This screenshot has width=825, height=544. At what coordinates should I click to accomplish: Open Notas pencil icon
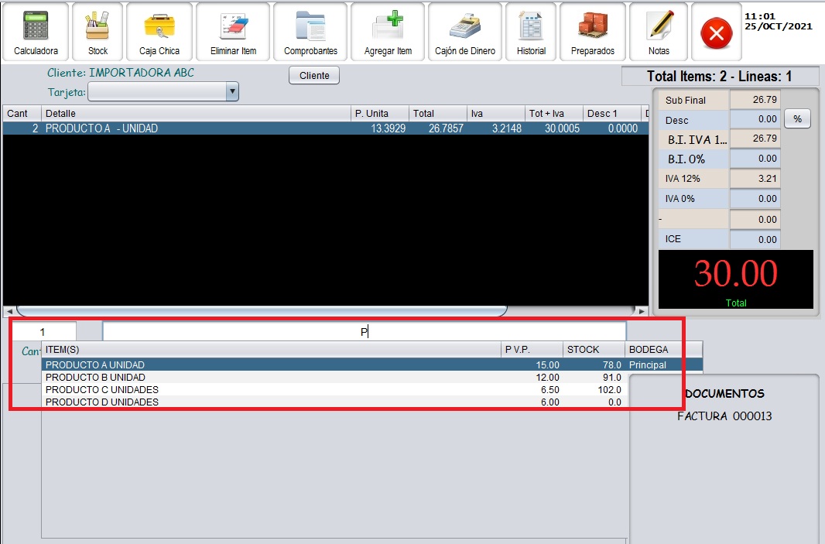tap(659, 33)
